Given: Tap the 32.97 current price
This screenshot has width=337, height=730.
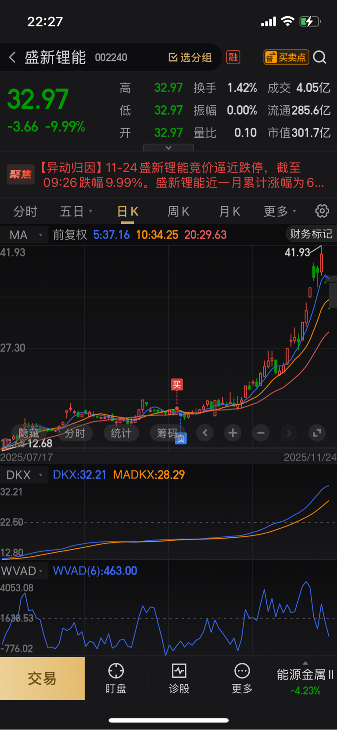Looking at the screenshot, I should [38, 99].
